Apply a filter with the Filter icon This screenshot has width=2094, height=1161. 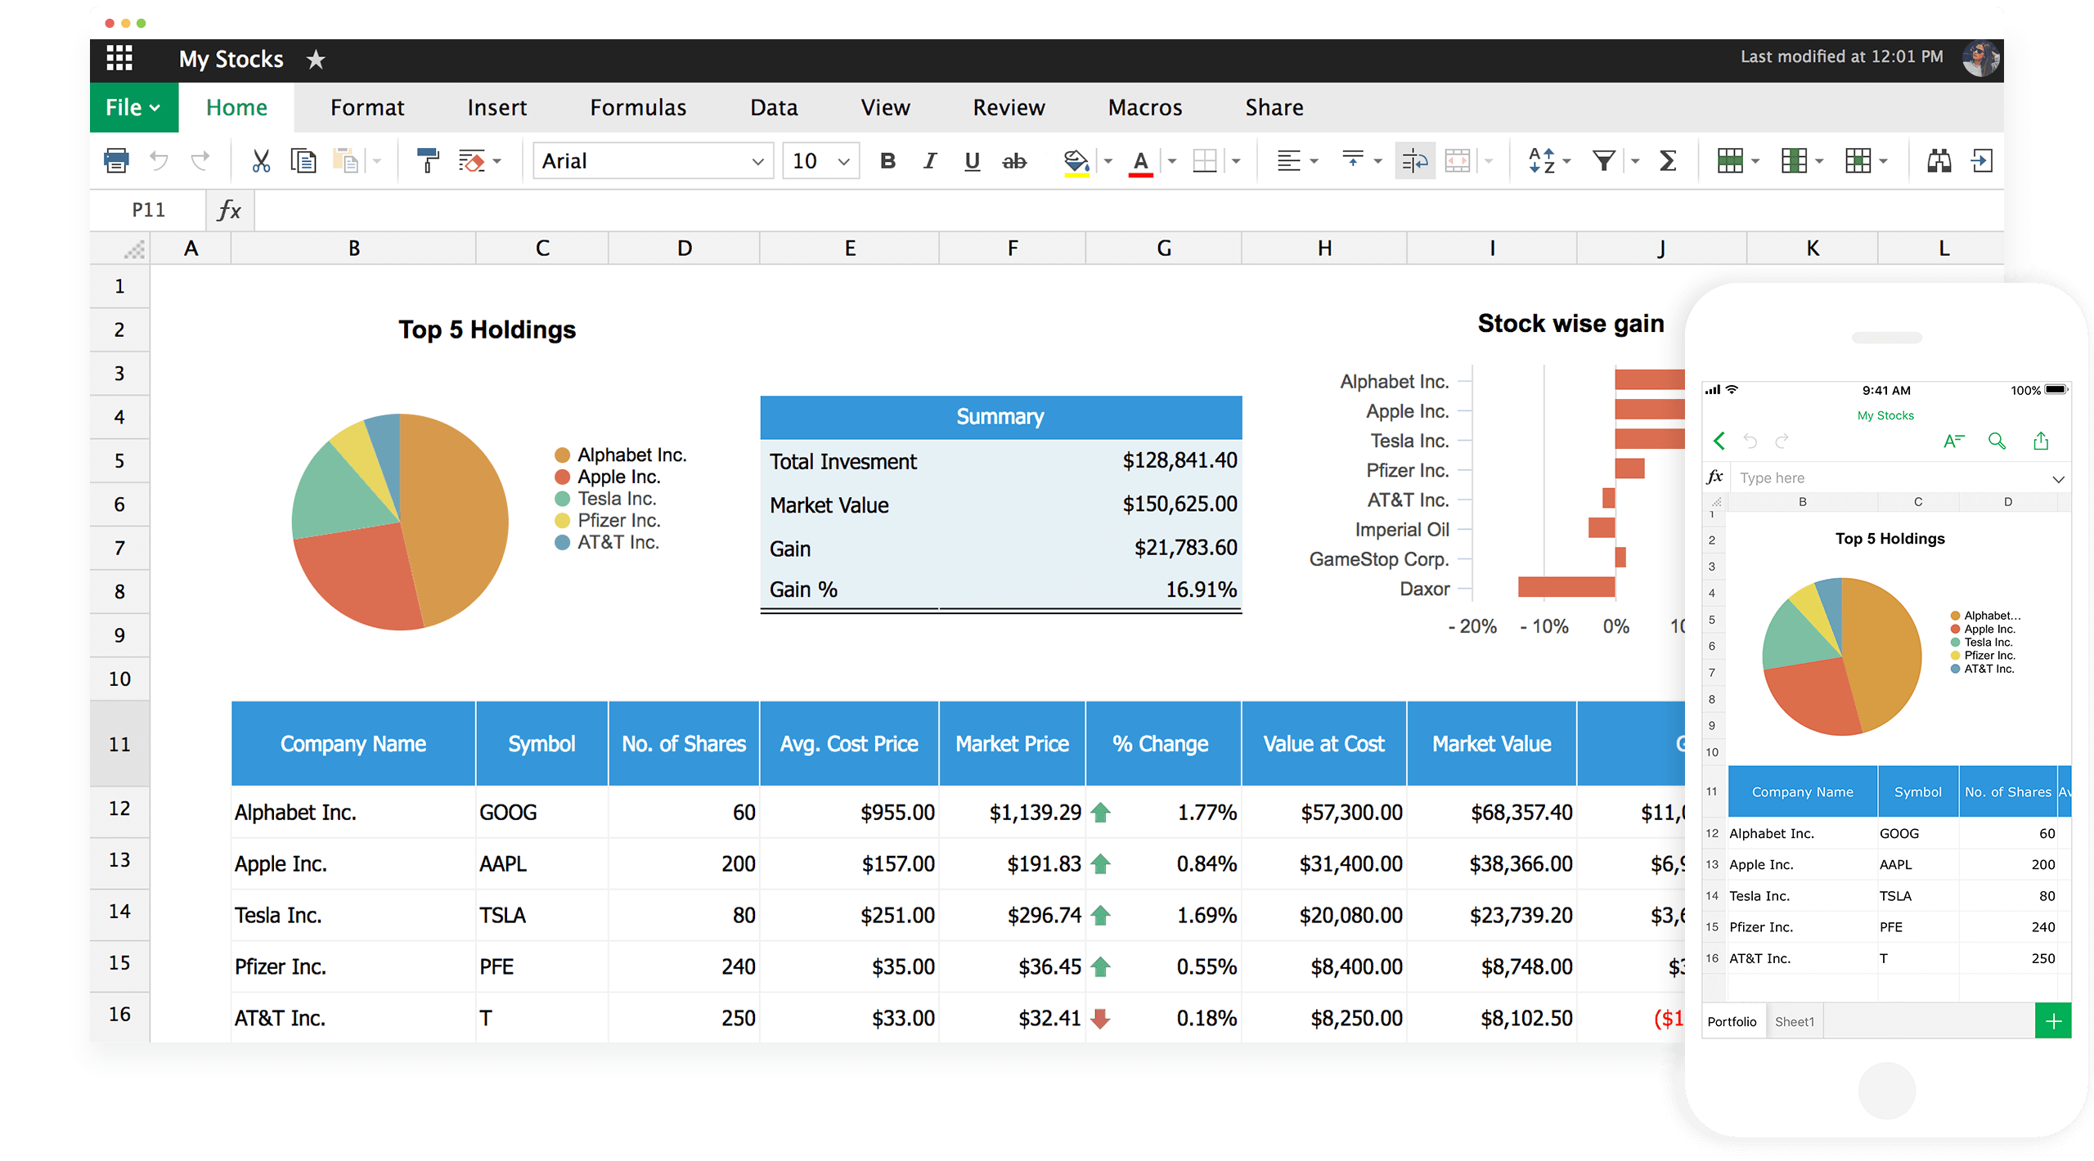(1605, 160)
